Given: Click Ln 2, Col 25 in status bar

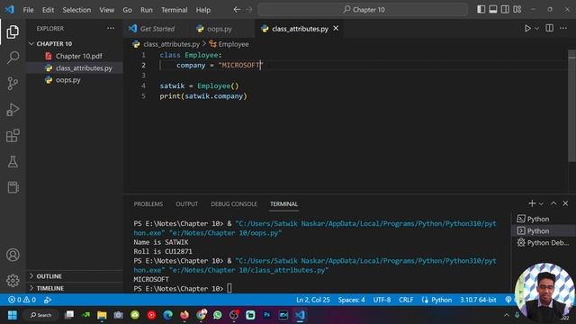Looking at the screenshot, I should click(x=313, y=300).
